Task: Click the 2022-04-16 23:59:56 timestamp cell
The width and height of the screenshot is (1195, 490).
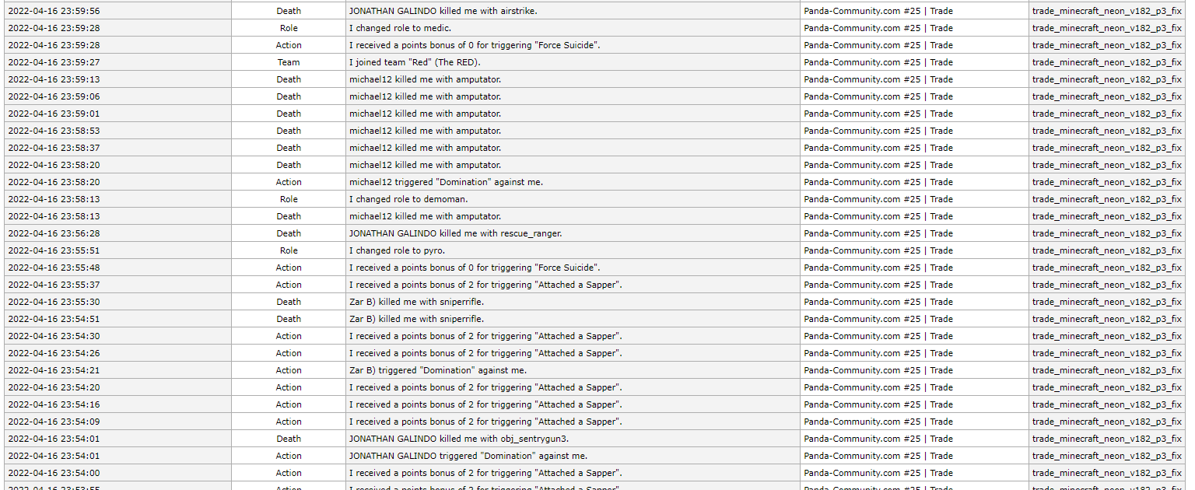Action: click(54, 11)
